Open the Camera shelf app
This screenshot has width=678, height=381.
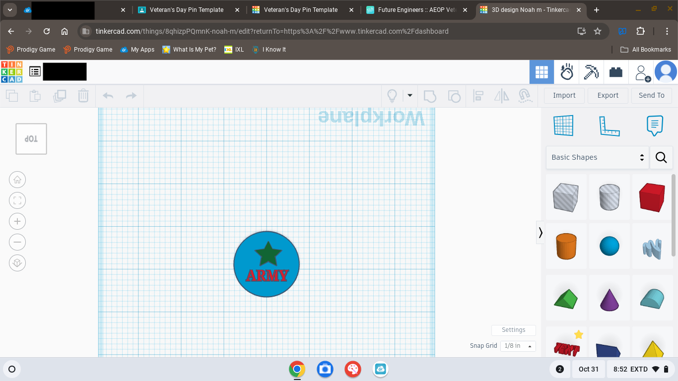point(325,369)
